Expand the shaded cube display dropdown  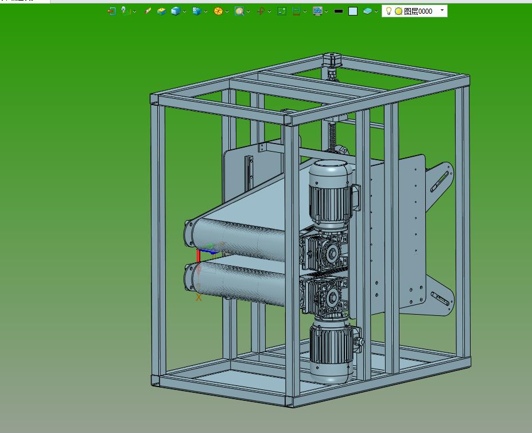185,11
